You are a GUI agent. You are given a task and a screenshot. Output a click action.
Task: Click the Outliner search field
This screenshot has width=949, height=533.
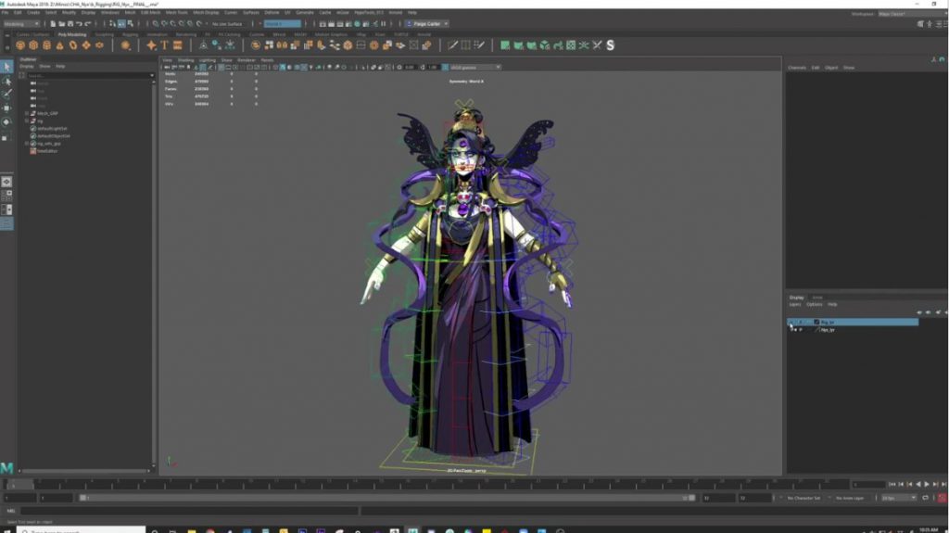[x=90, y=76]
